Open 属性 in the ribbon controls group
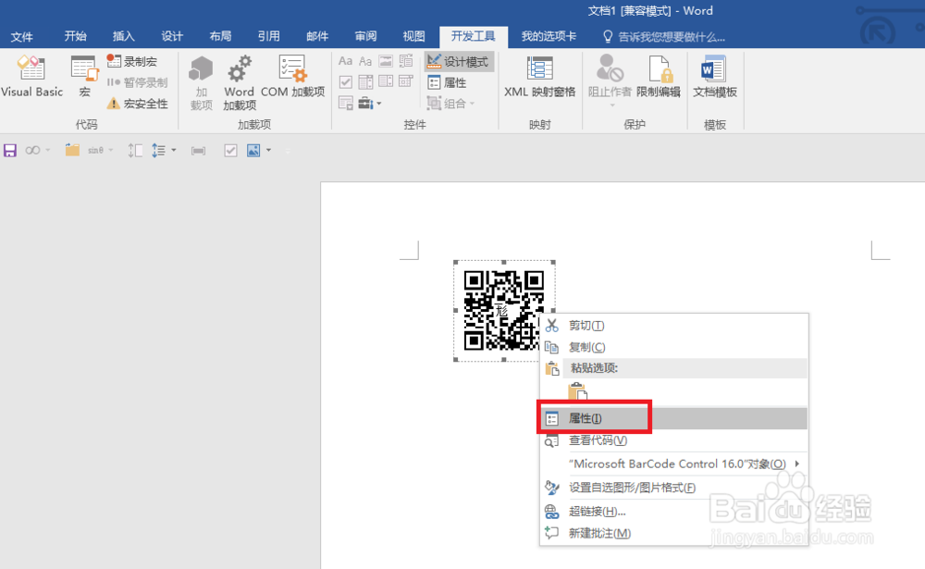Image resolution: width=925 pixels, height=569 pixels. click(447, 82)
